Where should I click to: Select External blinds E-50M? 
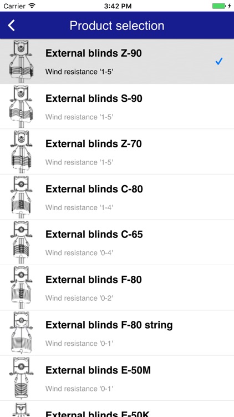117,378
